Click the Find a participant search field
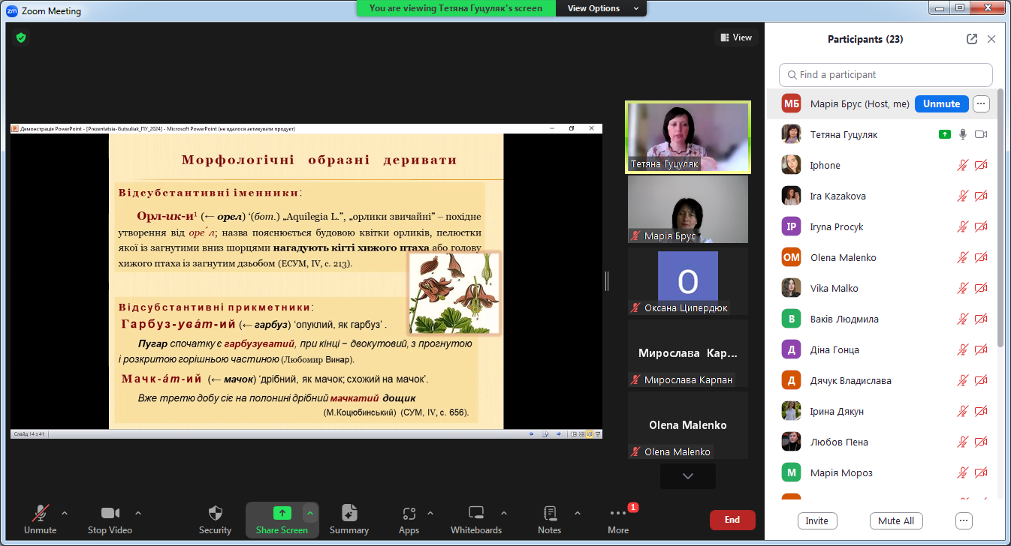1011x546 pixels. point(886,75)
